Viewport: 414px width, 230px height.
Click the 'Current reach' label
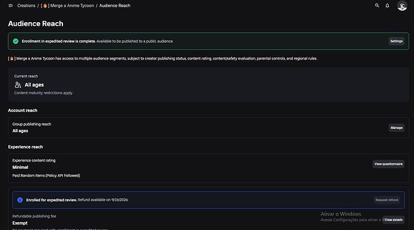[26, 76]
